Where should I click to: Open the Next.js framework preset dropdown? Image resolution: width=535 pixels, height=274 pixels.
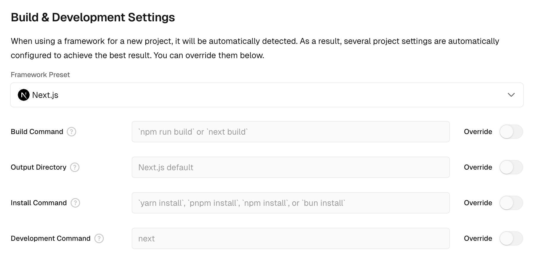click(x=267, y=95)
